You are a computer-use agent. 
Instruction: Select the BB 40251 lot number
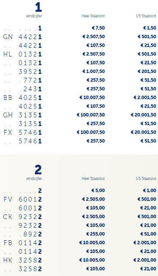tap(22, 98)
